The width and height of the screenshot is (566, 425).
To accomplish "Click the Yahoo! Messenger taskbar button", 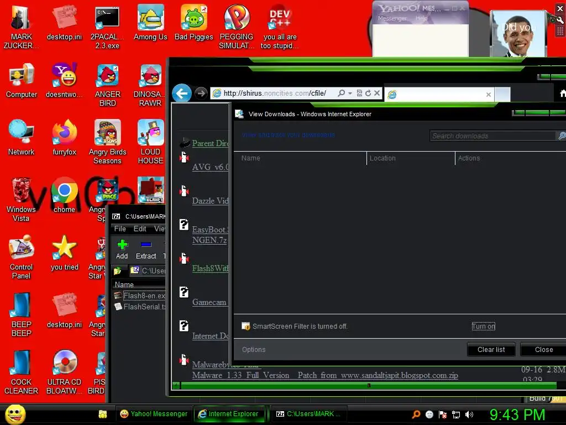I will (x=154, y=414).
